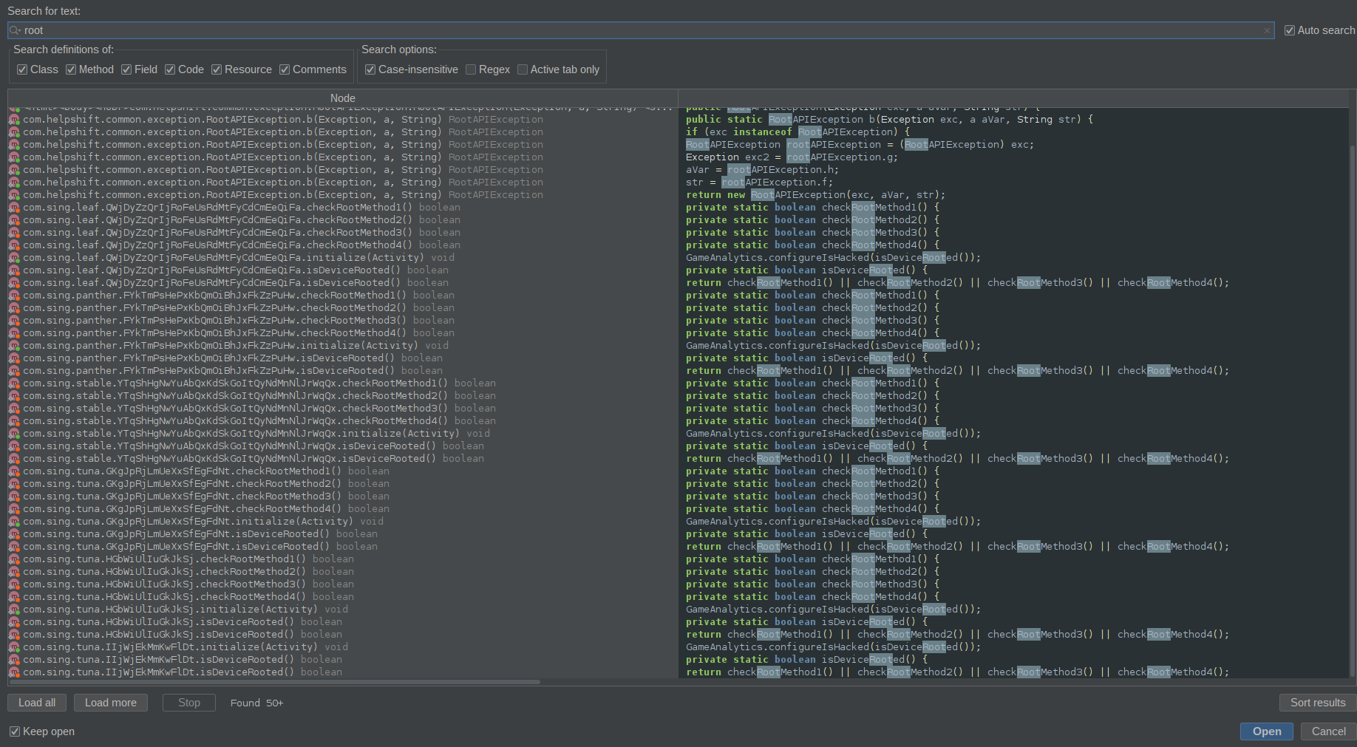Toggle the Field checkbox
This screenshot has height=747, width=1357.
[x=126, y=69]
